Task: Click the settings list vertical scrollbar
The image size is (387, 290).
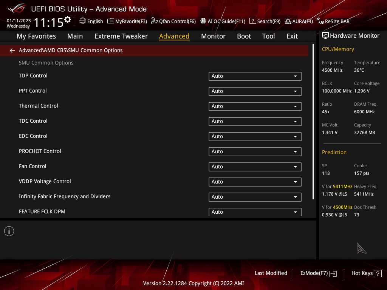Action: click(313, 122)
